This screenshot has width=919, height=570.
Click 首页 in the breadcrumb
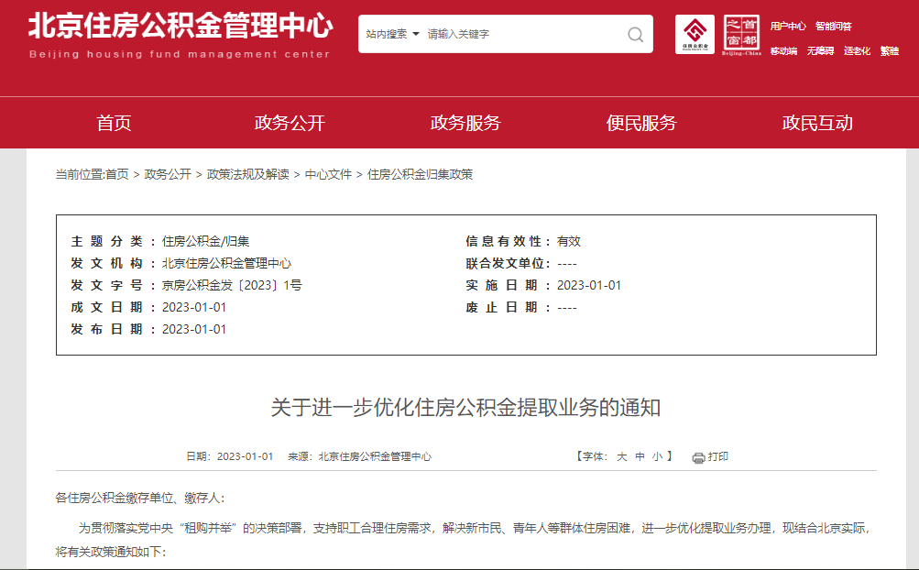[x=116, y=174]
